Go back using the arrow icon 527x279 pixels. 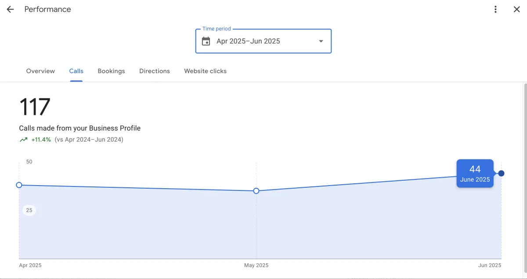point(10,9)
